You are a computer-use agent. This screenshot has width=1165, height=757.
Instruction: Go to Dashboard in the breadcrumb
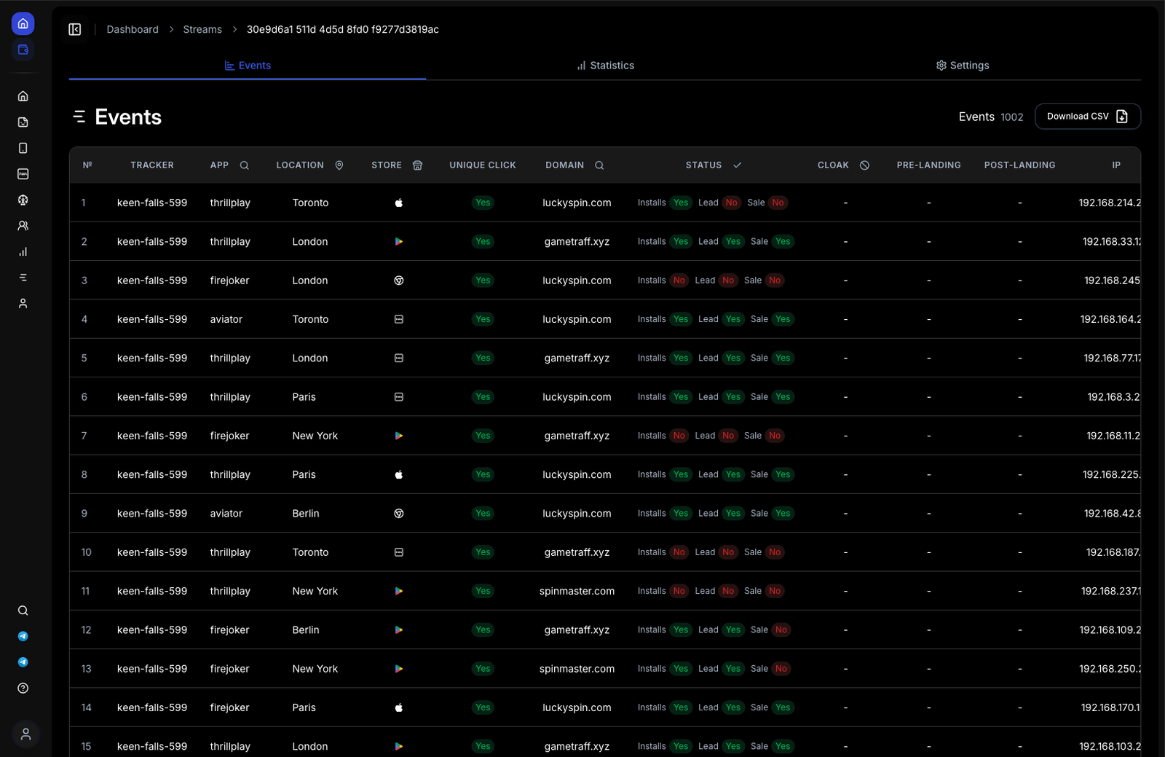[x=133, y=29]
